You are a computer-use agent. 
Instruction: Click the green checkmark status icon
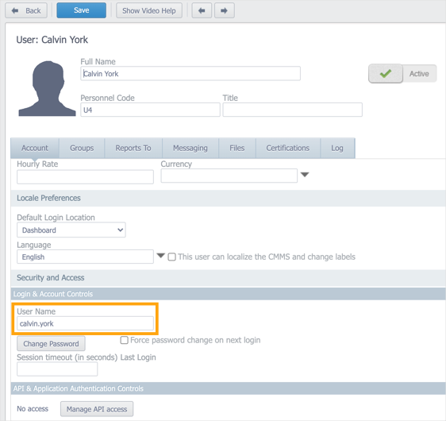386,74
